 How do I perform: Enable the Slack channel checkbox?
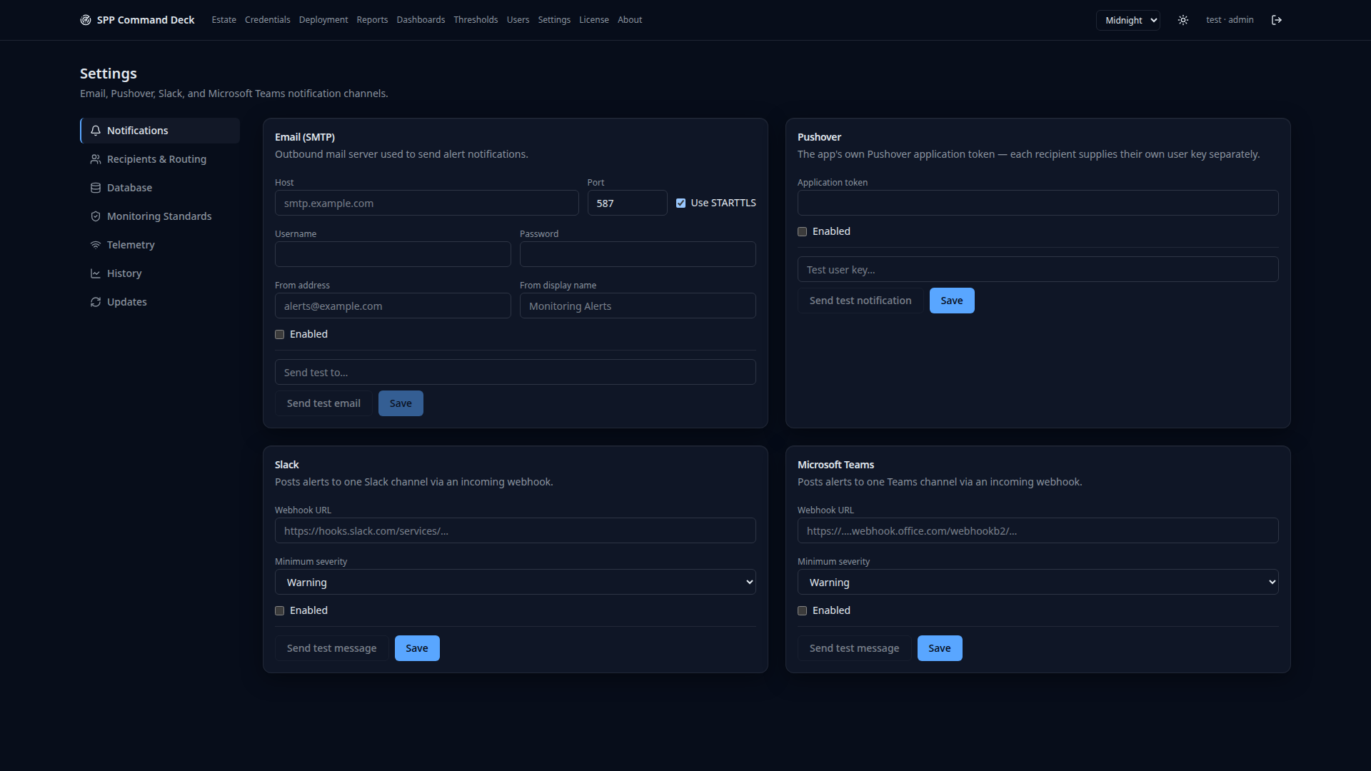pos(280,610)
